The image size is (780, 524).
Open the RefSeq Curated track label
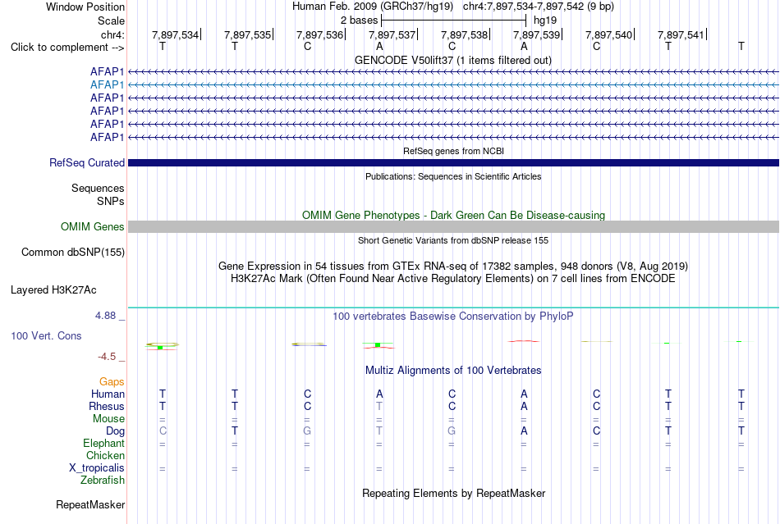pos(87,163)
